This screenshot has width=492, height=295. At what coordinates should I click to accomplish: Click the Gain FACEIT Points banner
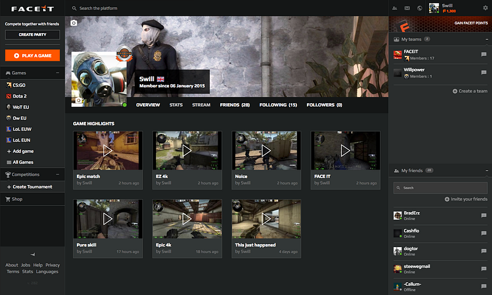(440, 24)
